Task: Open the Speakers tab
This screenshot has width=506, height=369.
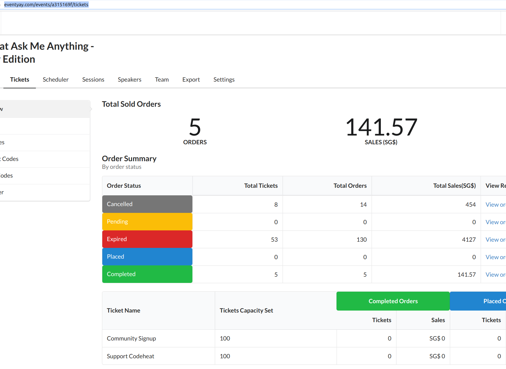Action: pyautogui.click(x=129, y=80)
